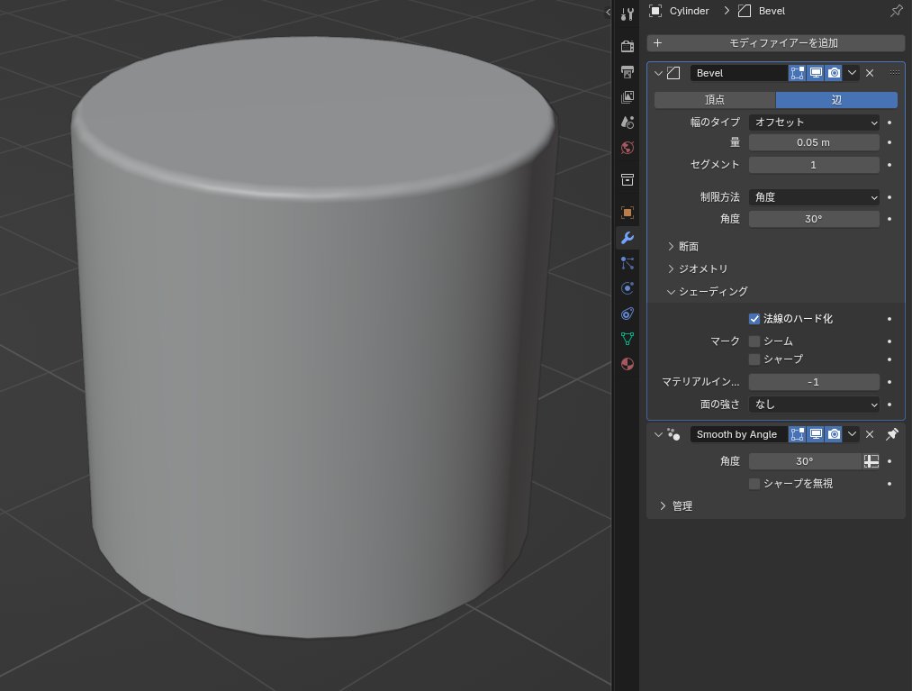Click the Smooth by Angle 角度 field
This screenshot has height=691, width=912.
pyautogui.click(x=805, y=461)
